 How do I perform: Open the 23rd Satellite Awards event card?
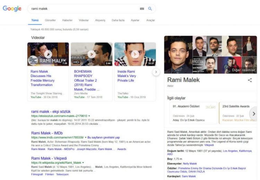238,113
